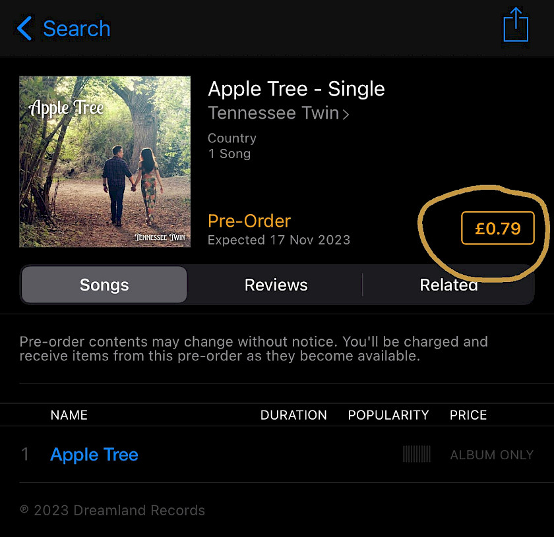Switch to the Reviews tab
Screen dimensions: 554x537
[x=276, y=285]
